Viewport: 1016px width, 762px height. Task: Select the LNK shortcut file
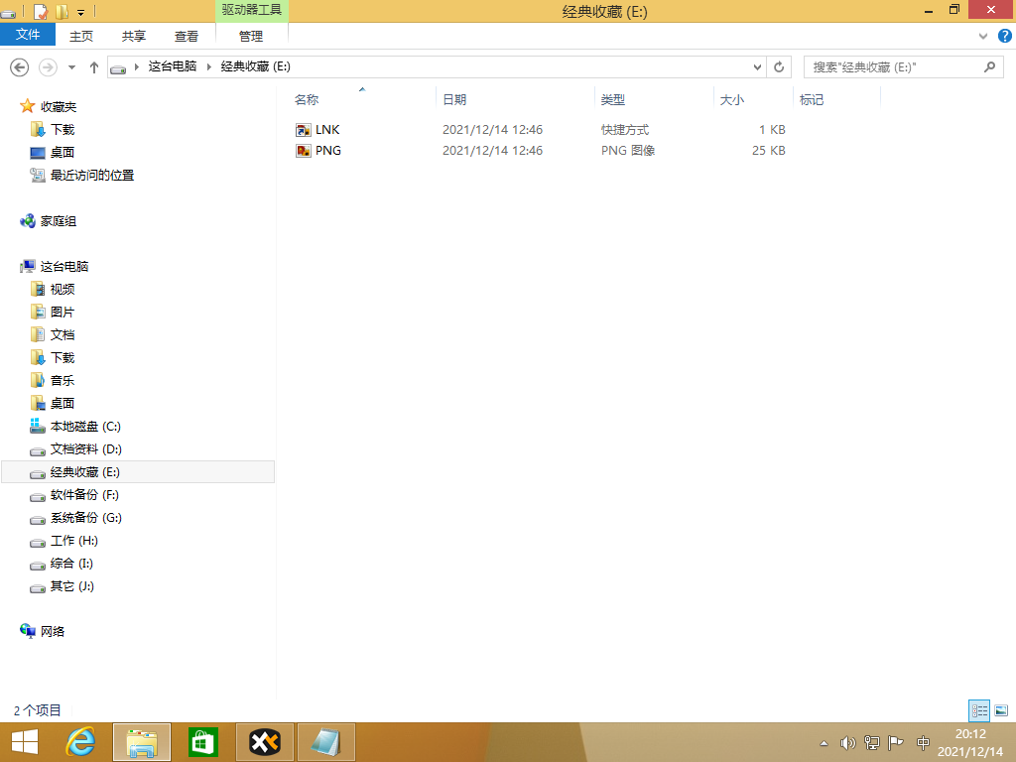pyautogui.click(x=326, y=130)
